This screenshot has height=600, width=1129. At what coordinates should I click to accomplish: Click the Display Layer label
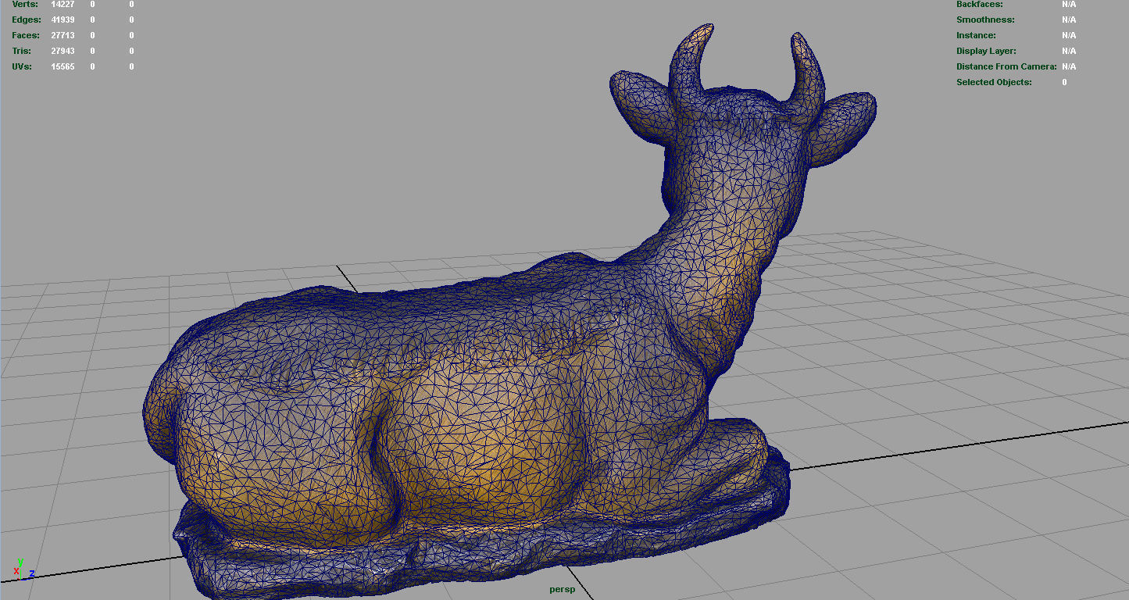coord(987,51)
